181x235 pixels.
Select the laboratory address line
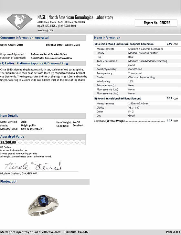tap(61, 22)
